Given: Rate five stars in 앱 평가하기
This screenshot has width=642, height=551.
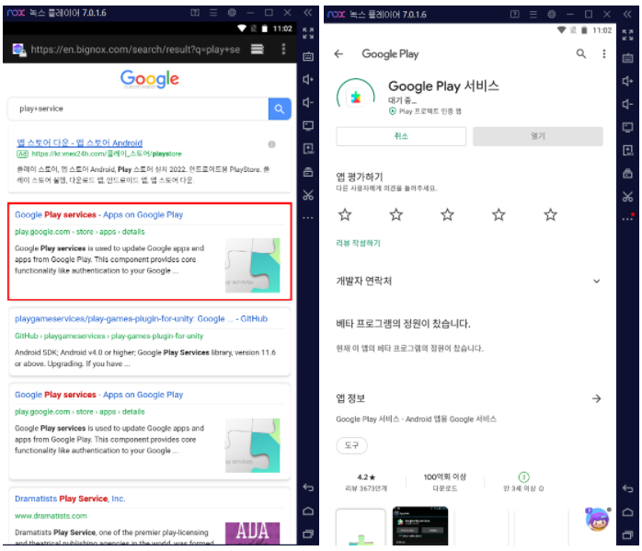Looking at the screenshot, I should coord(550,214).
